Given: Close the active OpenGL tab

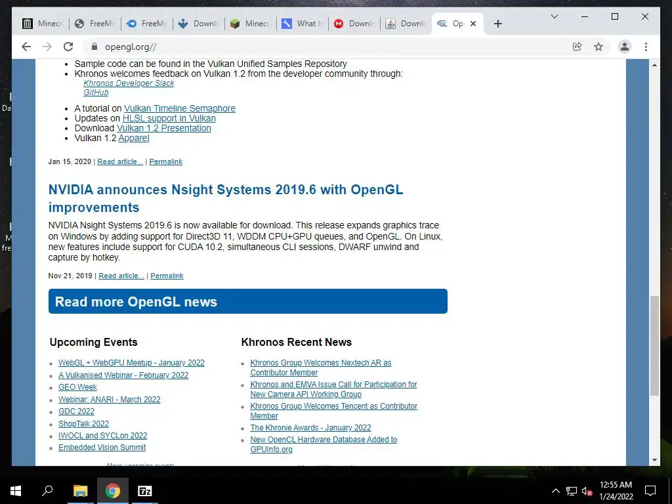Looking at the screenshot, I should (473, 24).
